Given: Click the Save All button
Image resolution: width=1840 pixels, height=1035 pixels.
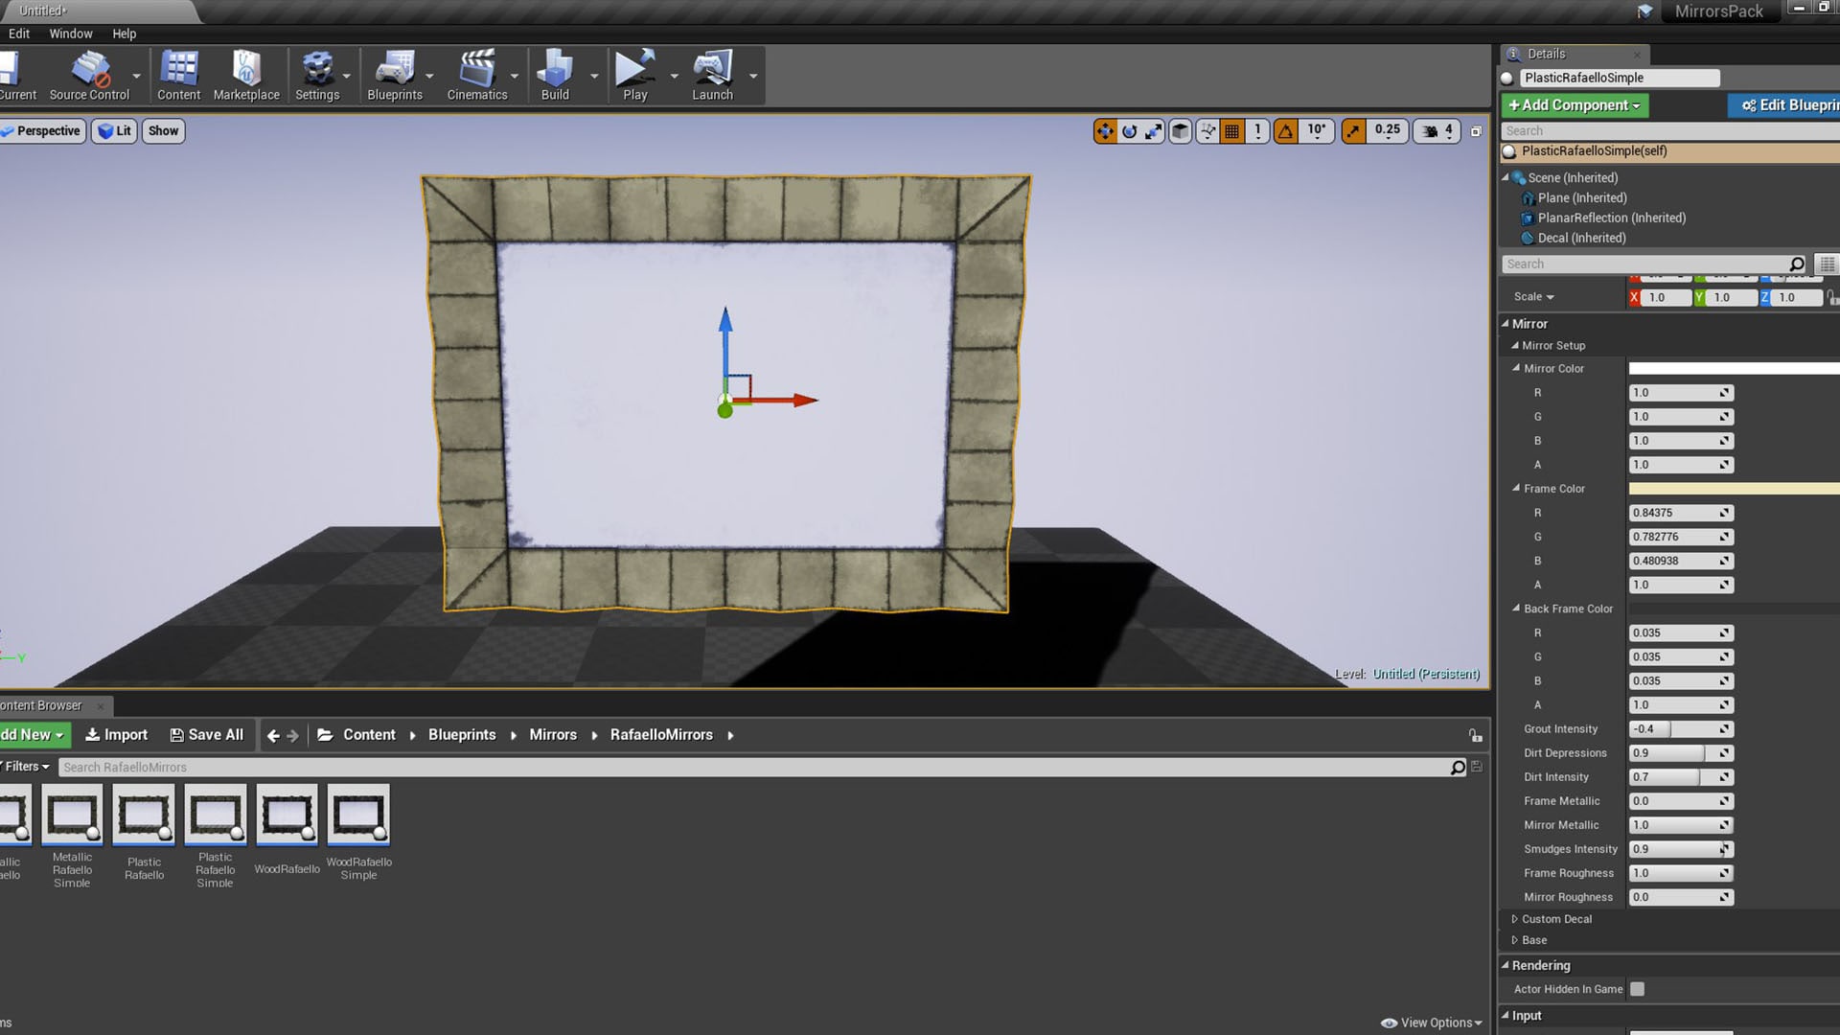Looking at the screenshot, I should 207,734.
